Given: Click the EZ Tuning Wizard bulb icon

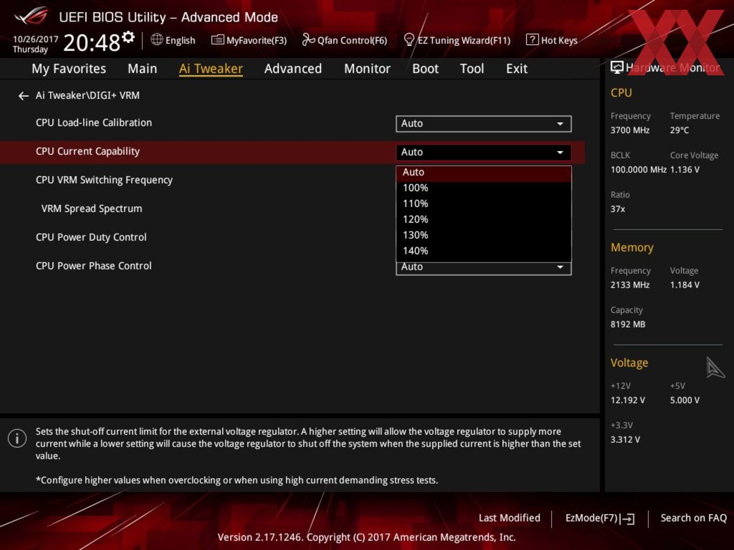Looking at the screenshot, I should [x=409, y=39].
